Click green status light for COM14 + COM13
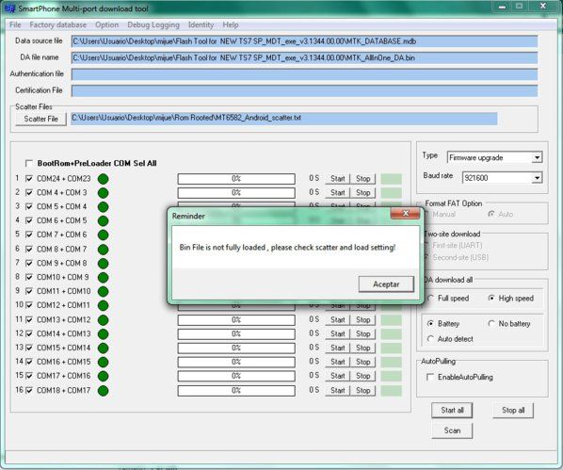Screen dimensions: 563x470 pyautogui.click(x=103, y=334)
